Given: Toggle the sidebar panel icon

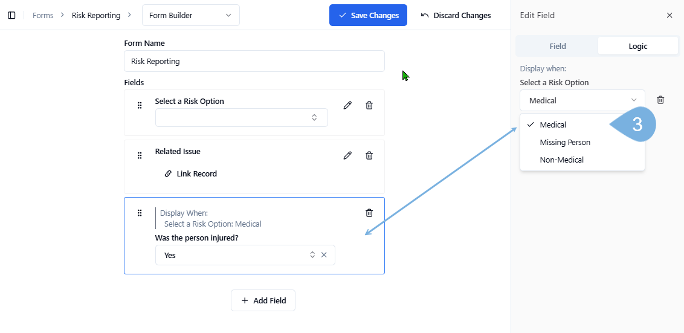Looking at the screenshot, I should coord(11,15).
